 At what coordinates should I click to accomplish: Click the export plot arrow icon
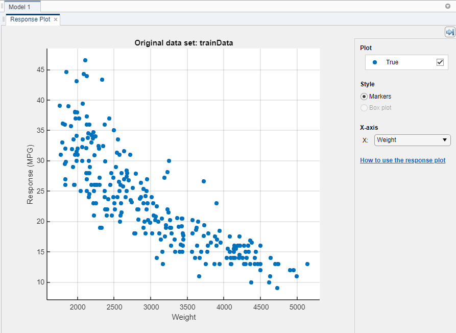tap(449, 32)
